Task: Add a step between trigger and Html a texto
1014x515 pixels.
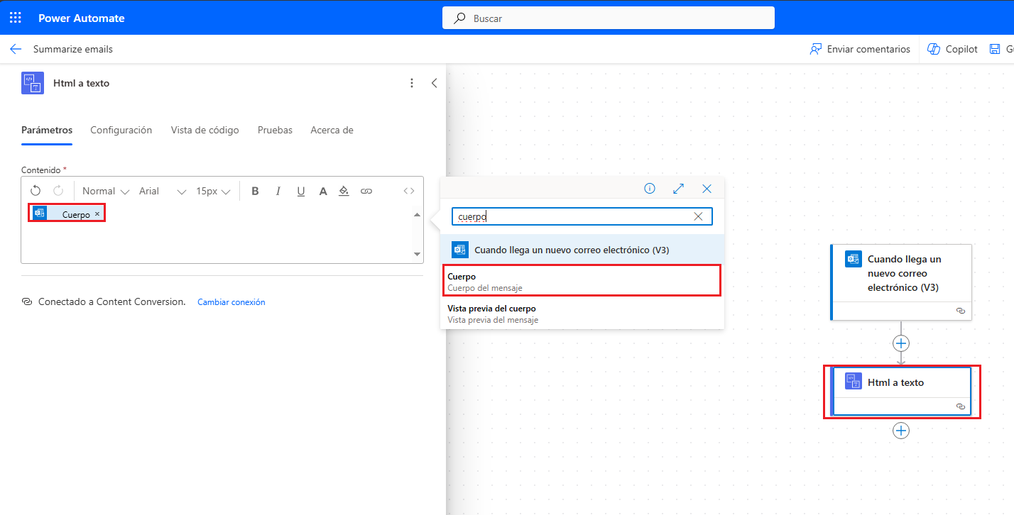Action: 901,343
